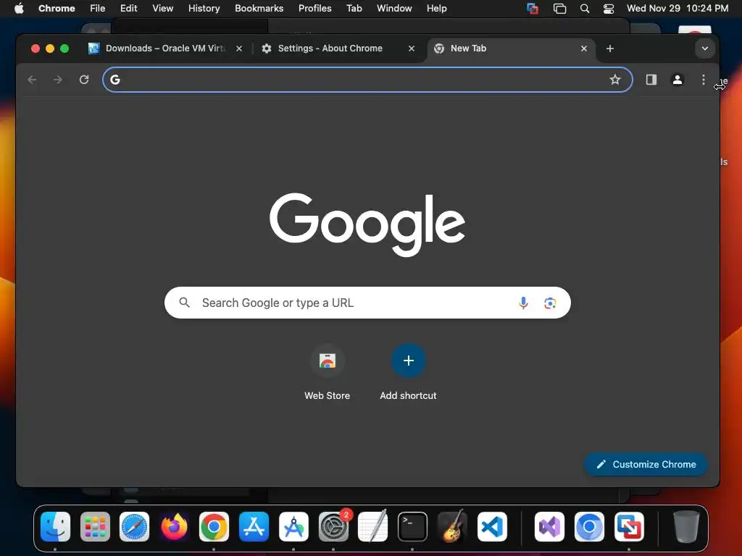Open VMware Fusion from the Dock
This screenshot has width=742, height=556.
click(x=629, y=527)
